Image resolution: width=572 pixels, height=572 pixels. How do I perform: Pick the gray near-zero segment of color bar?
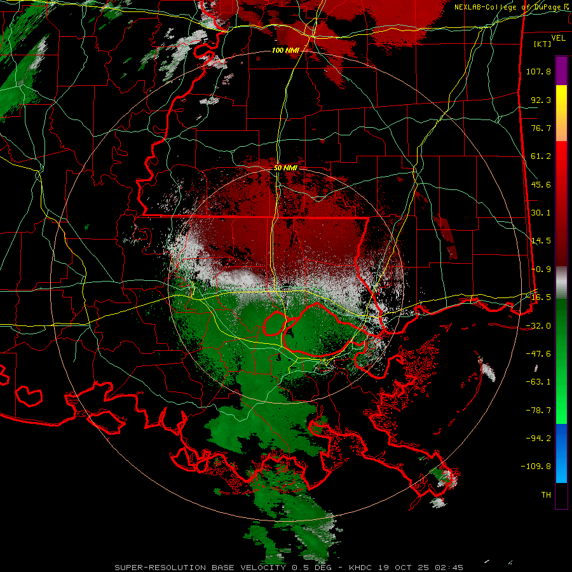click(561, 283)
